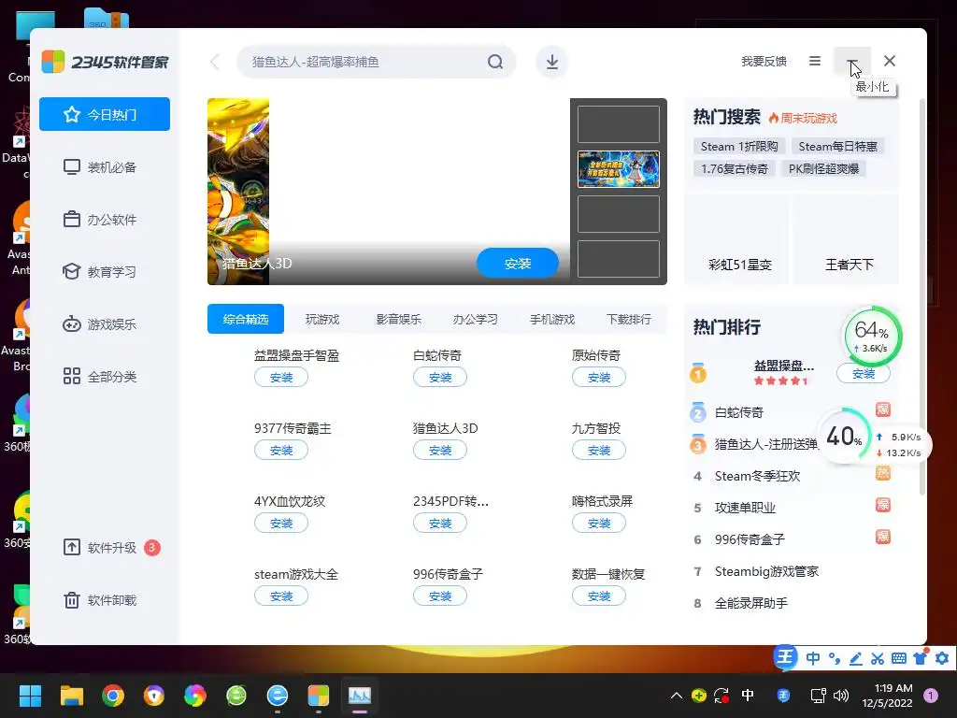Open rank 4 Steam冬季狂欢

(757, 476)
